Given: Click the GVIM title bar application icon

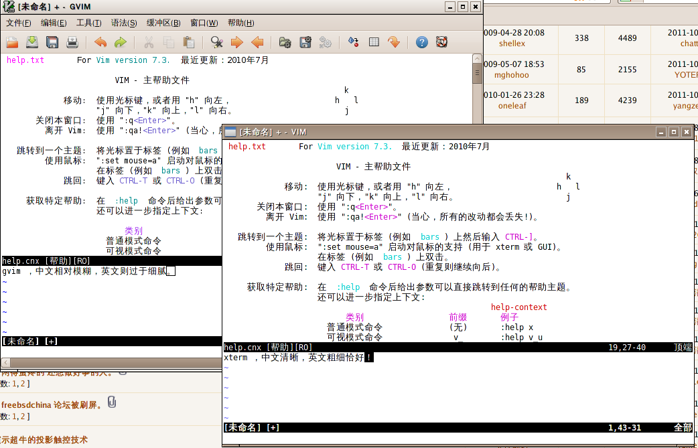Looking at the screenshot, I should click(x=8, y=7).
